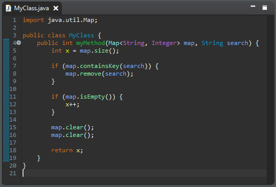Click the blue change range indicator bar

pos(6,100)
